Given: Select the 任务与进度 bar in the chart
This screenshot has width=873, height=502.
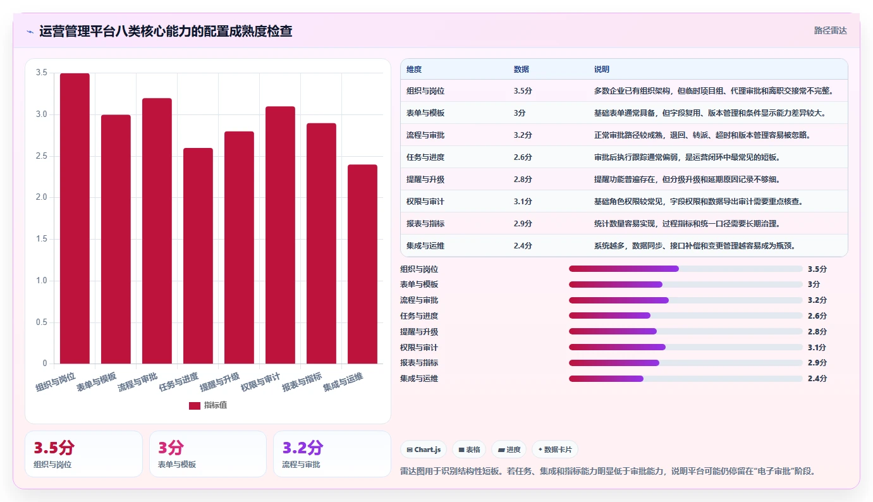Looking at the screenshot, I should point(198,255).
